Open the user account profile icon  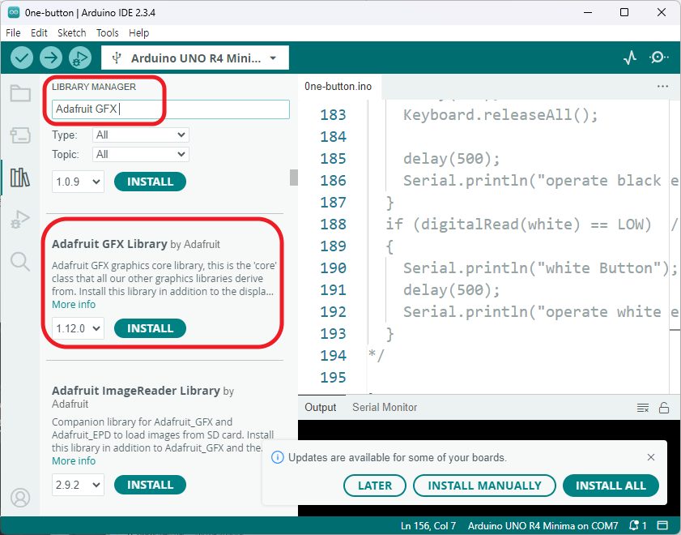[x=20, y=498]
